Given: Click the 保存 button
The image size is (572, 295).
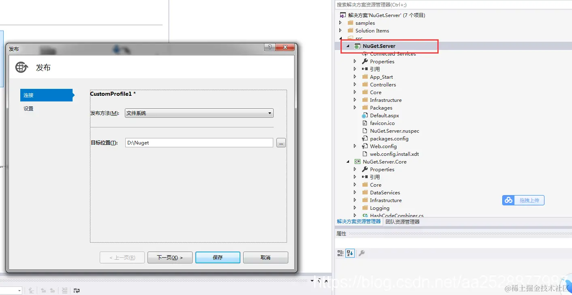Looking at the screenshot, I should pyautogui.click(x=218, y=257).
